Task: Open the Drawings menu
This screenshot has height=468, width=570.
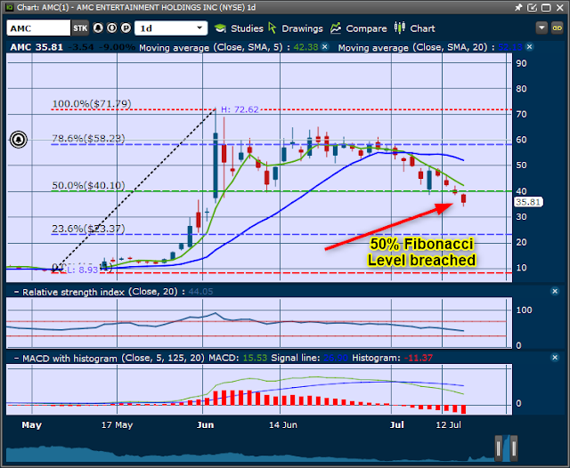Action: (302, 28)
